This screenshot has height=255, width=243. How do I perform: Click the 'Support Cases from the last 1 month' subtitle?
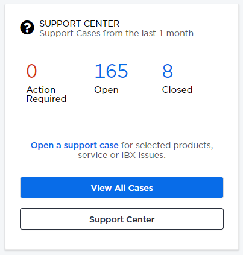pos(116,33)
